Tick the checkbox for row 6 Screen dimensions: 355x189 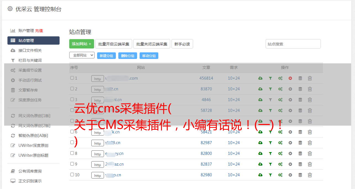click(72, 132)
